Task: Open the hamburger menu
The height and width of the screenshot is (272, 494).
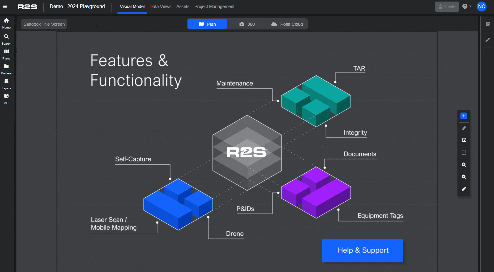Action: [5, 7]
